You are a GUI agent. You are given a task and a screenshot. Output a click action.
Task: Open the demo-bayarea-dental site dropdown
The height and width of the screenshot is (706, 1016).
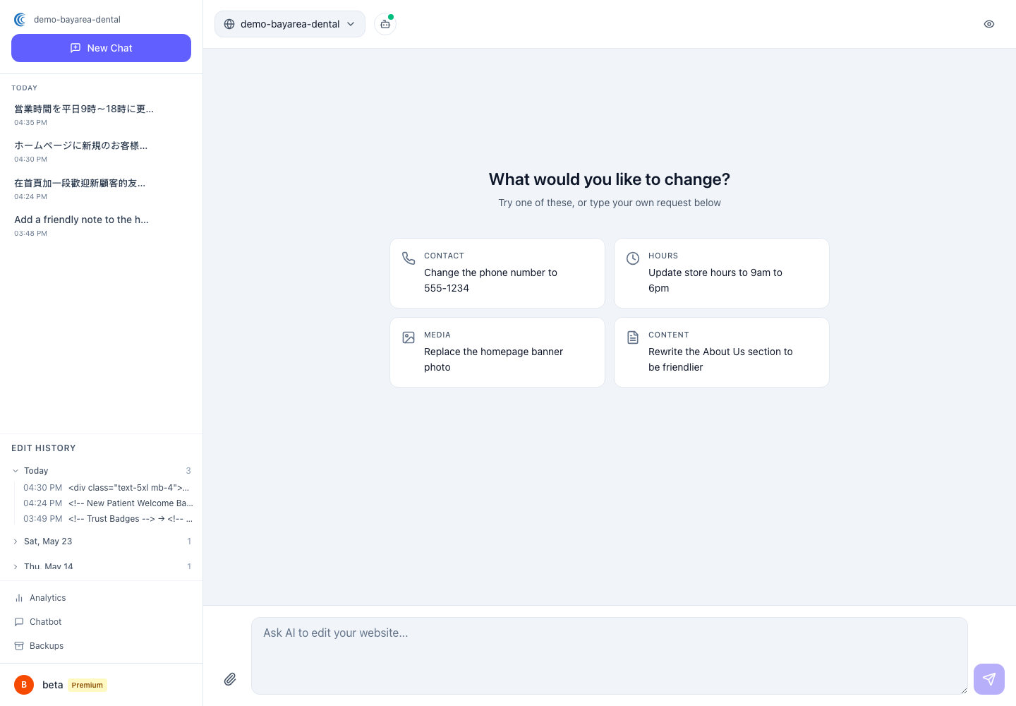[290, 24]
